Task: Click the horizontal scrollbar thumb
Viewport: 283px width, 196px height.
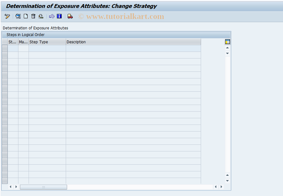Action: tap(44, 187)
